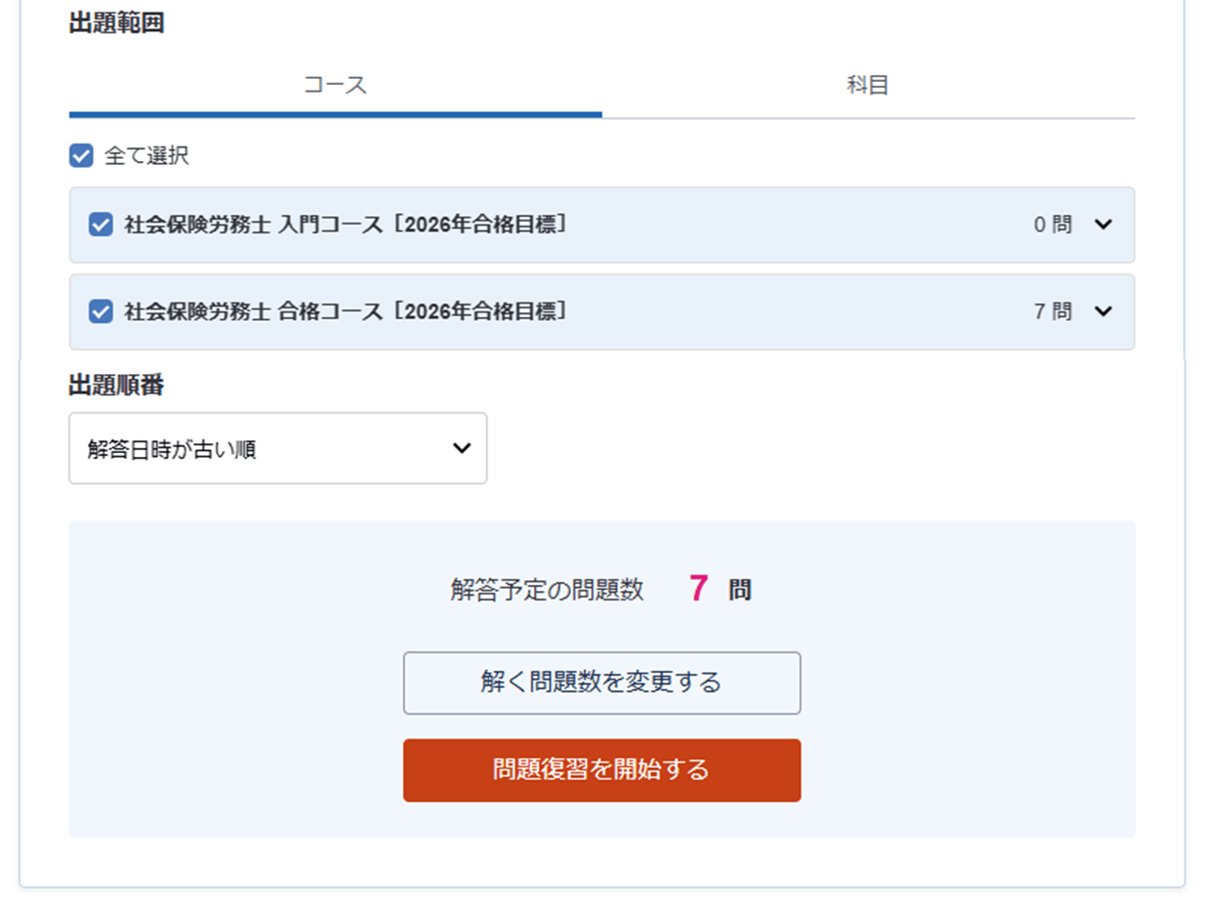Click the 7 問 count in 合格コース row
Image resolution: width=1209 pixels, height=906 pixels.
1052,311
